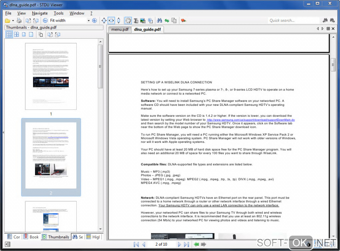Search next match with rightmost binoculars
Image resolution: width=340 pixels, height=251 pixels.
(x=332, y=21)
